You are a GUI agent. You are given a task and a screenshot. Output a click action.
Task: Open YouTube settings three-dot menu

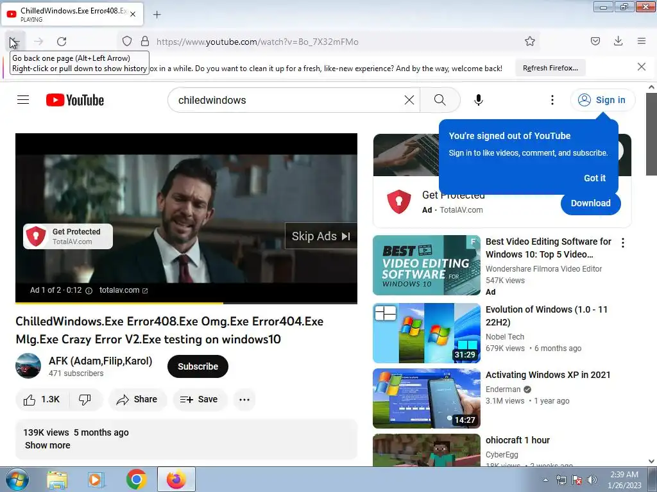(x=552, y=100)
